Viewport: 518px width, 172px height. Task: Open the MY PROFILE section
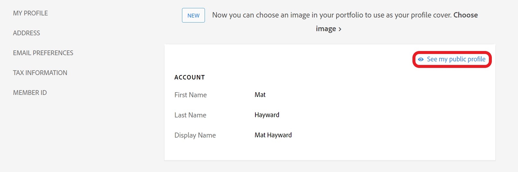click(x=30, y=13)
